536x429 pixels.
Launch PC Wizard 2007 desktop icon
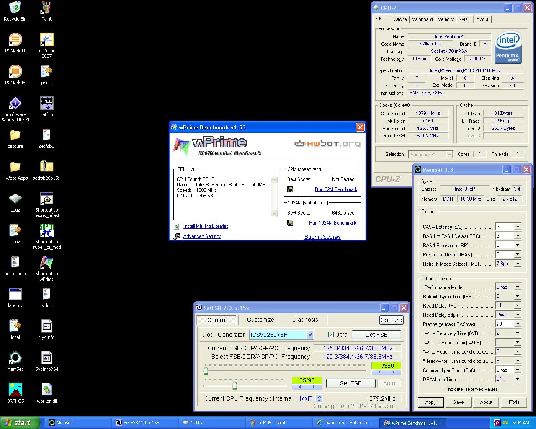pyautogui.click(x=46, y=46)
